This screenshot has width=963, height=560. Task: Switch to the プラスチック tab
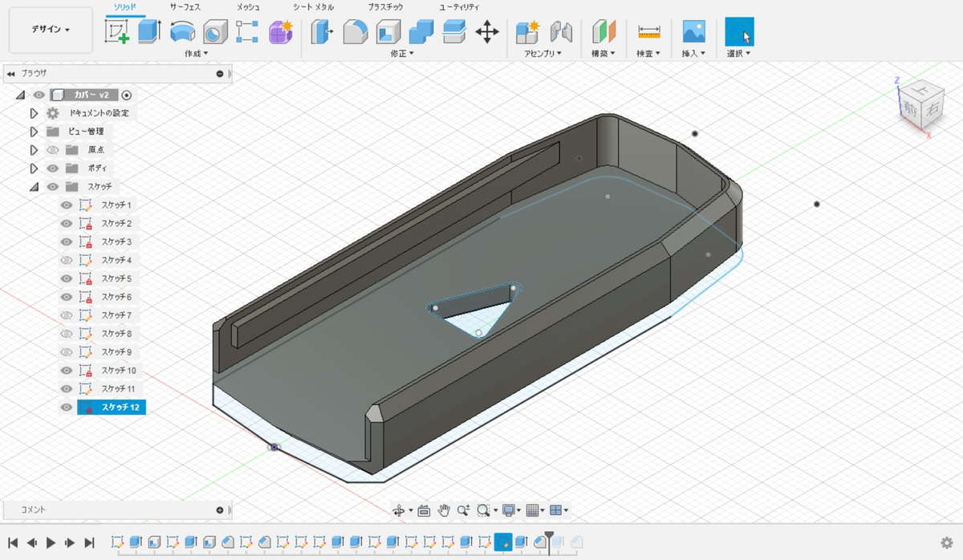pyautogui.click(x=386, y=6)
